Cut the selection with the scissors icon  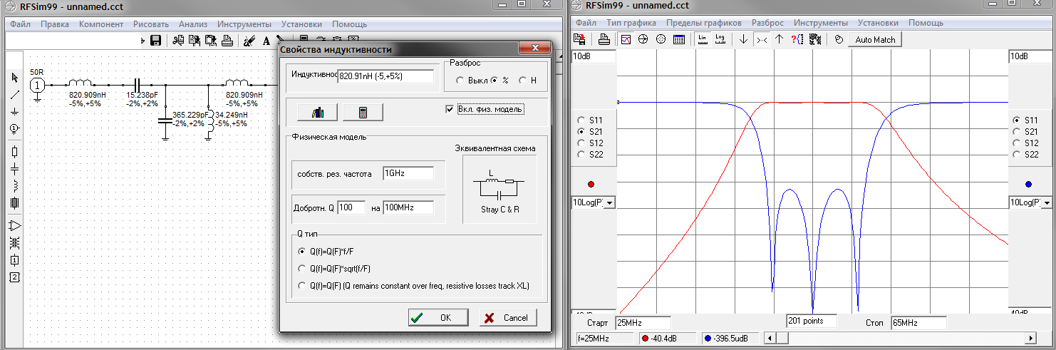coord(178,41)
